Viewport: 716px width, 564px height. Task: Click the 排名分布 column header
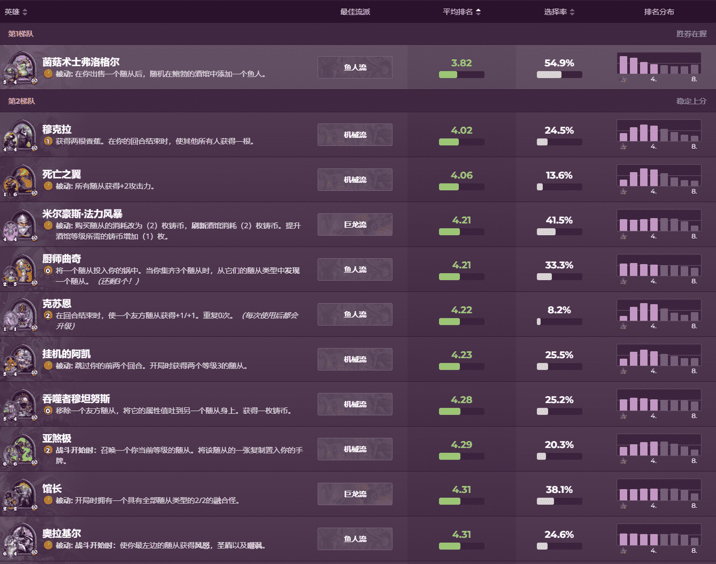[659, 12]
